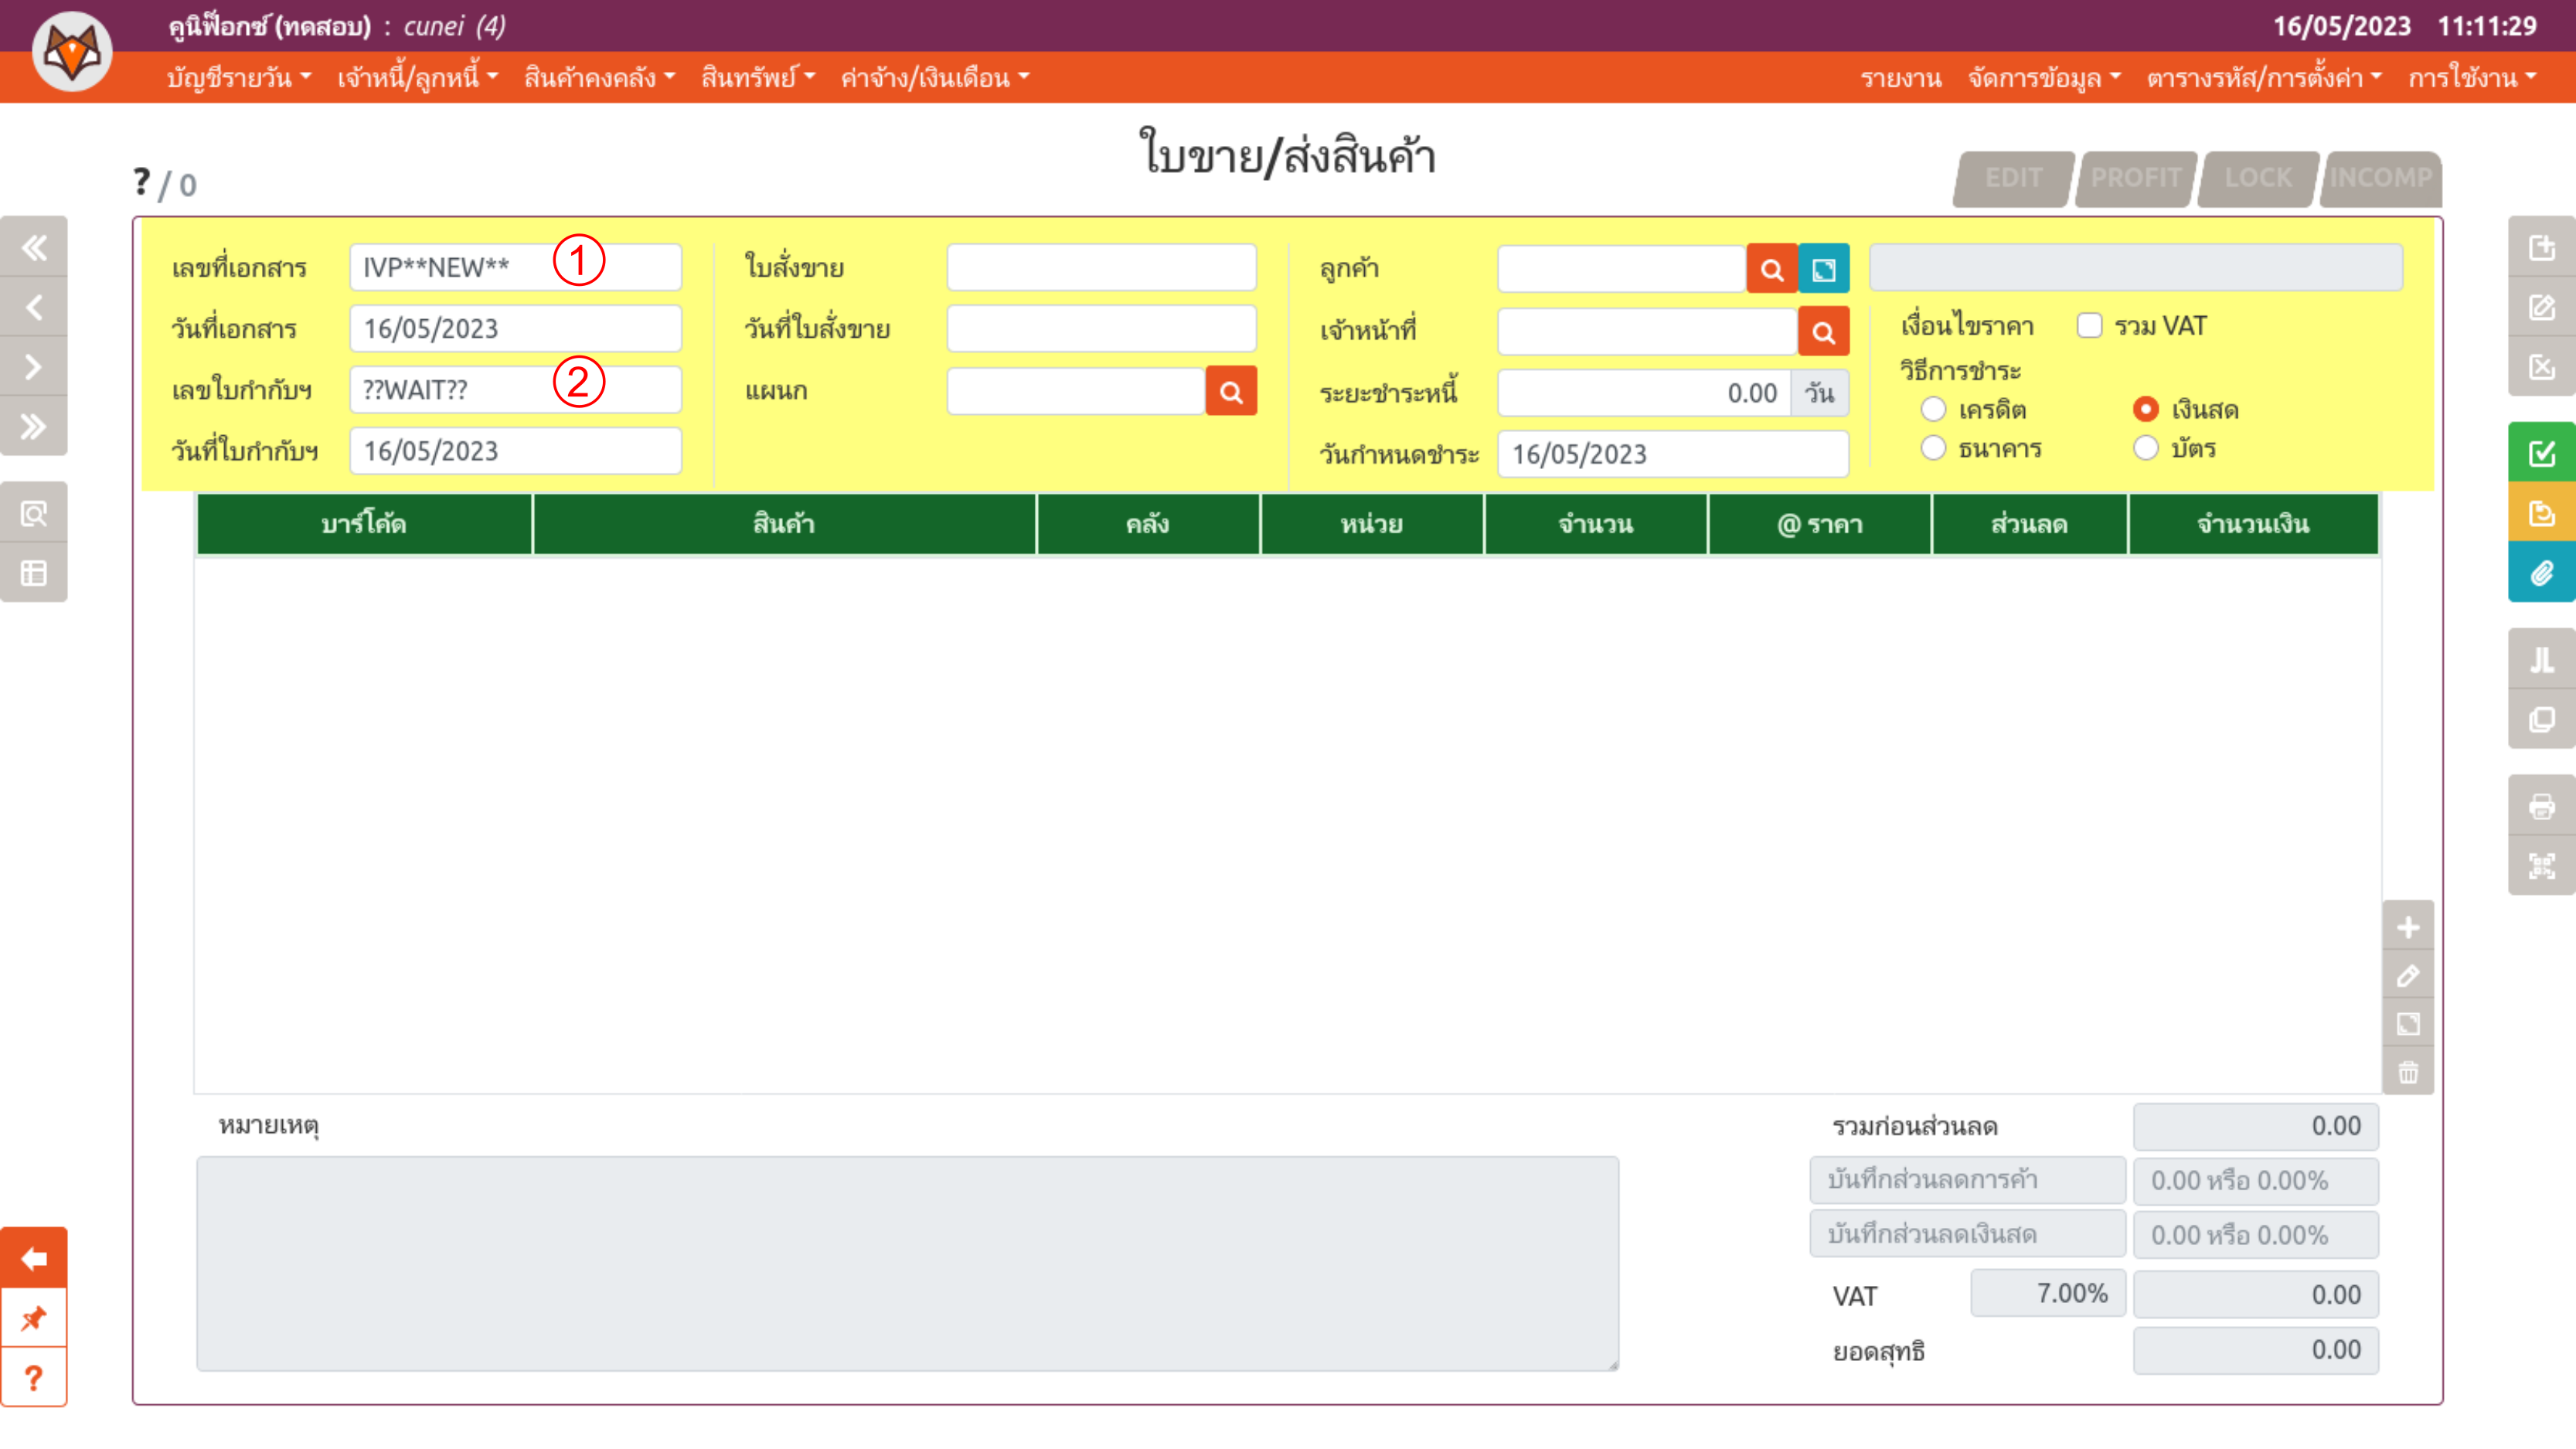Click the หมายเหตุ remarks text area
The image size is (2576, 1449).
(x=907, y=1263)
